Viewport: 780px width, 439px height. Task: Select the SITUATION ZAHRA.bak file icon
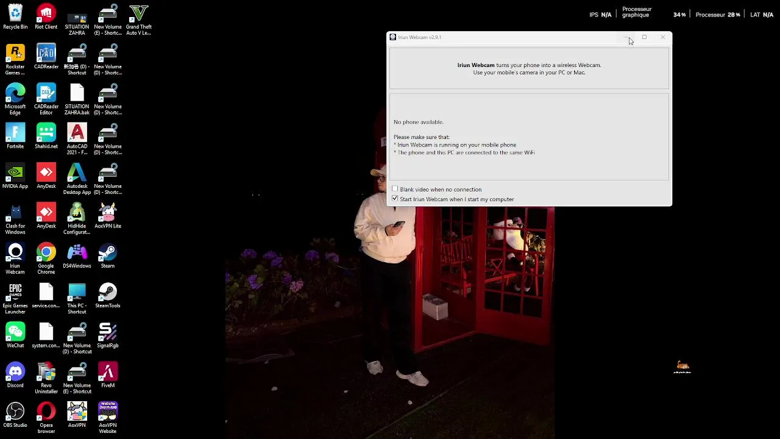tap(77, 99)
